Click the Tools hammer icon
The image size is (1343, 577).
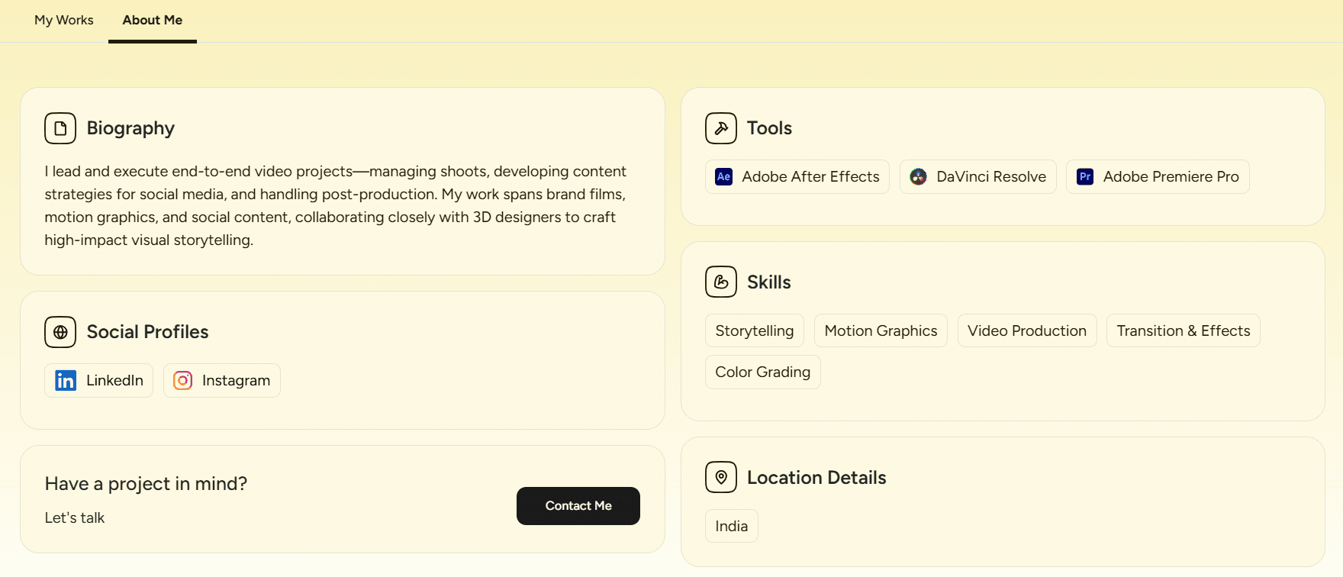721,128
